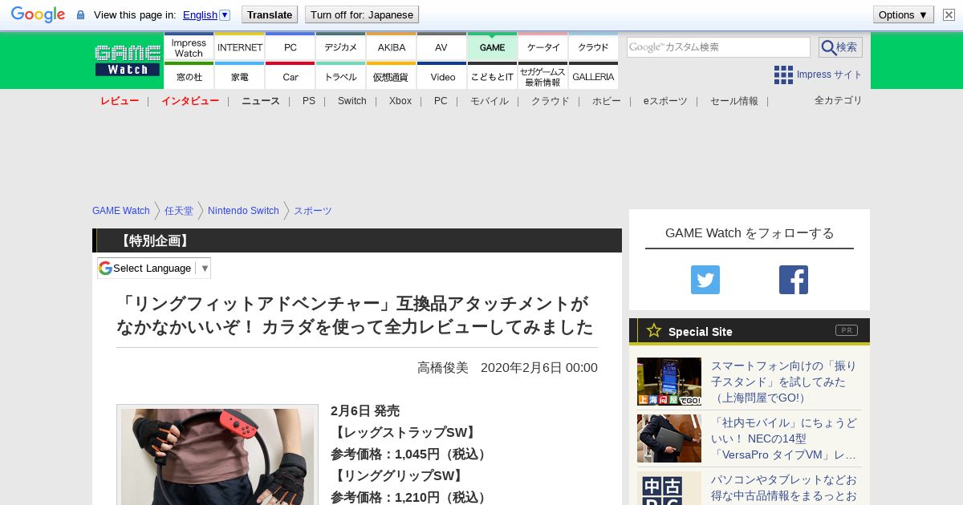963x505 pixels.
Task: Open the トラベル tab
Action: tap(341, 75)
